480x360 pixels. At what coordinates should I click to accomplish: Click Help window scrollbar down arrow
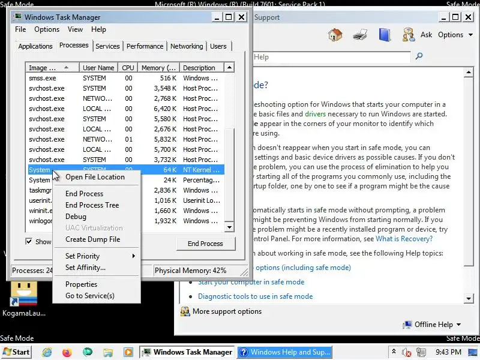469,298
